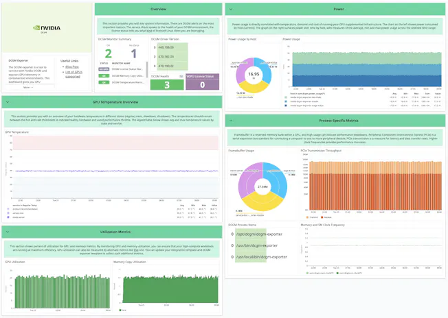Viewport: 448px width, 318px height.
Task: Click the Framebuffer Usage donut chart center
Action: click(262, 186)
